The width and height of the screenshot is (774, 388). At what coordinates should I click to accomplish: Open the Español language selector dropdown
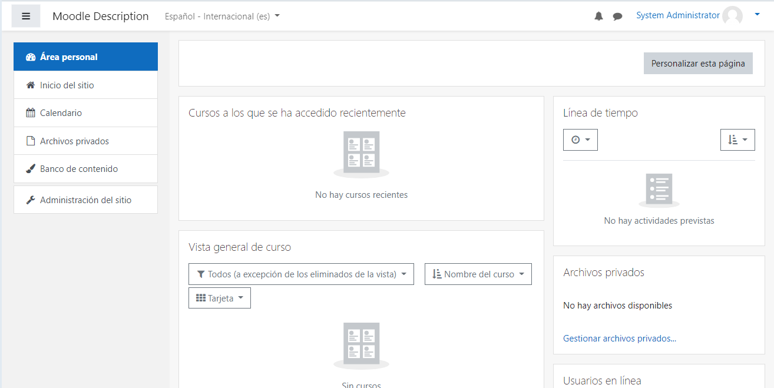[222, 16]
